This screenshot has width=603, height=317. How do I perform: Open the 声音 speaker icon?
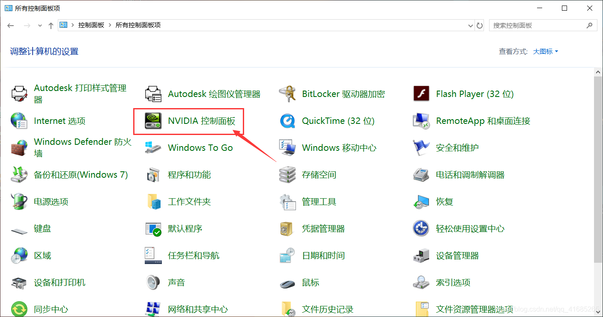153,282
